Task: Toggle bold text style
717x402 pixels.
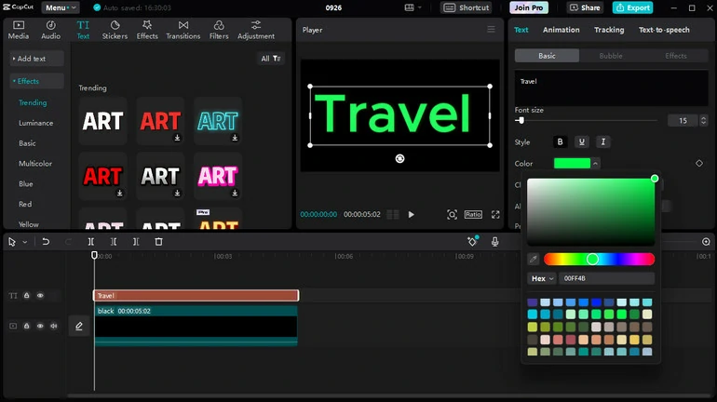Action: [560, 142]
